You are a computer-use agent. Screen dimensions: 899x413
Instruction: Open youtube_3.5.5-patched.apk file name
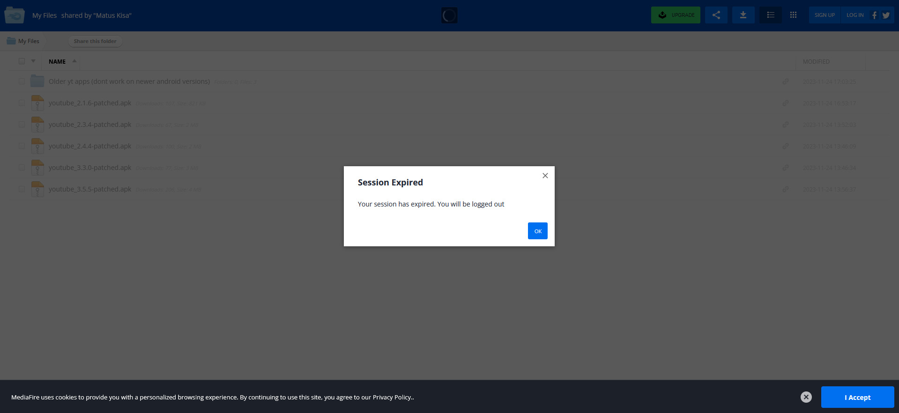coord(90,189)
